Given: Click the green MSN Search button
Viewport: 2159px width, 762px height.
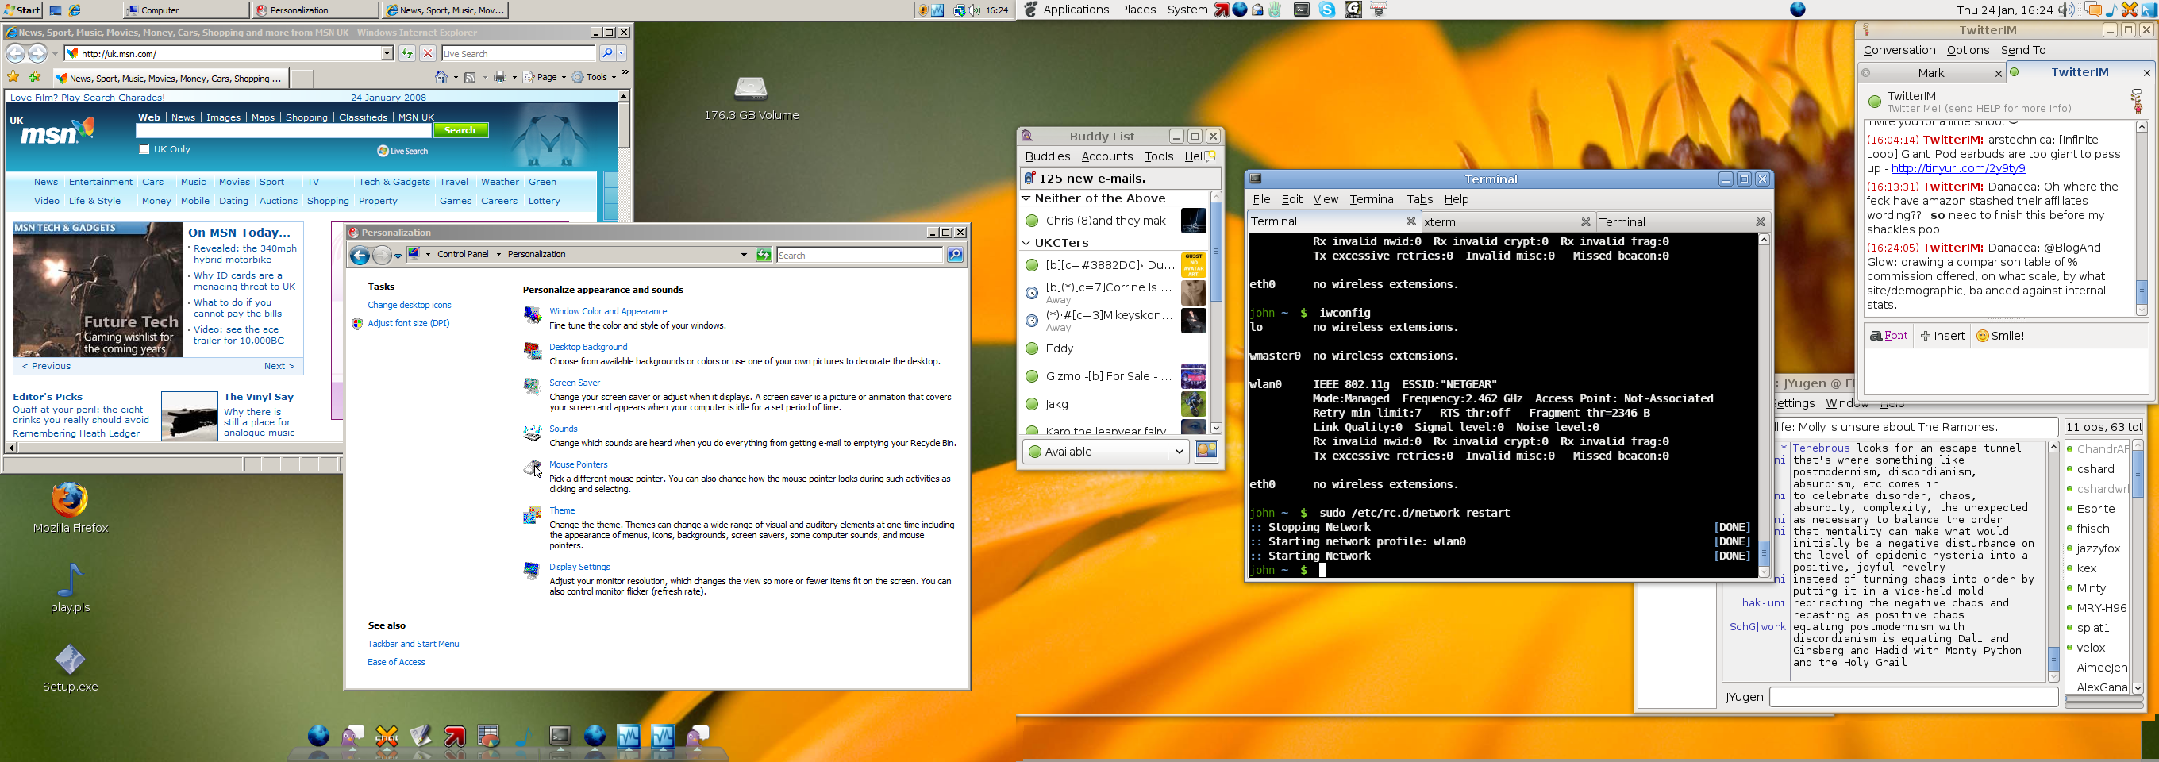Looking at the screenshot, I should (460, 130).
